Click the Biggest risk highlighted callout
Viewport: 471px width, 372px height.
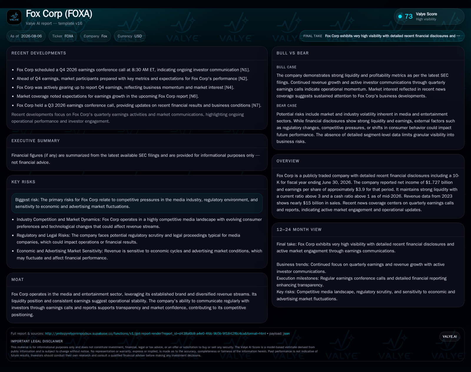[x=137, y=203]
